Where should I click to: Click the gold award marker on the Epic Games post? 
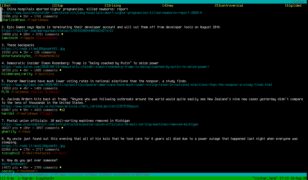click(62, 34)
